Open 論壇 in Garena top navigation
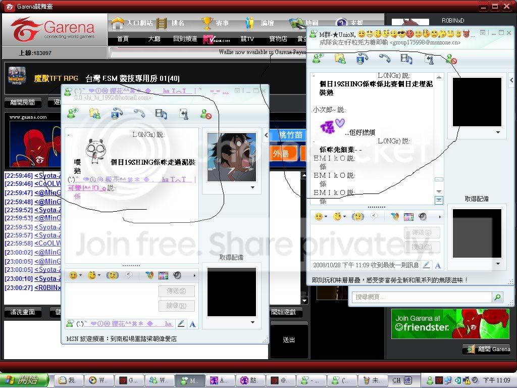 coord(260,23)
